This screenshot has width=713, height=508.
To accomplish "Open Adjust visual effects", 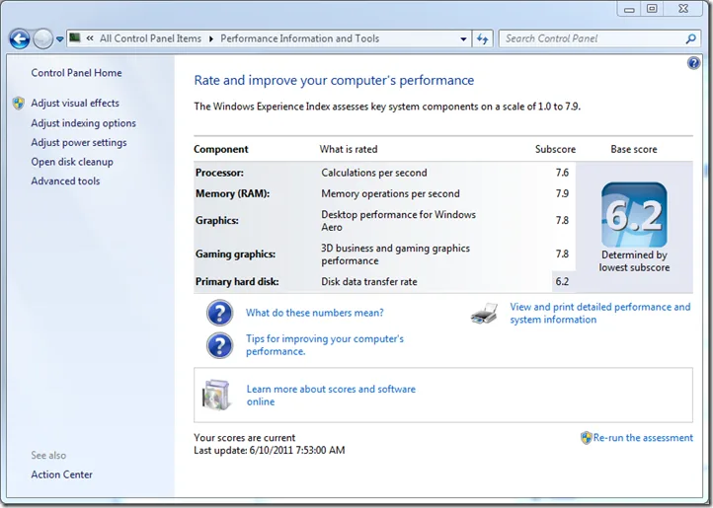I will 75,104.
